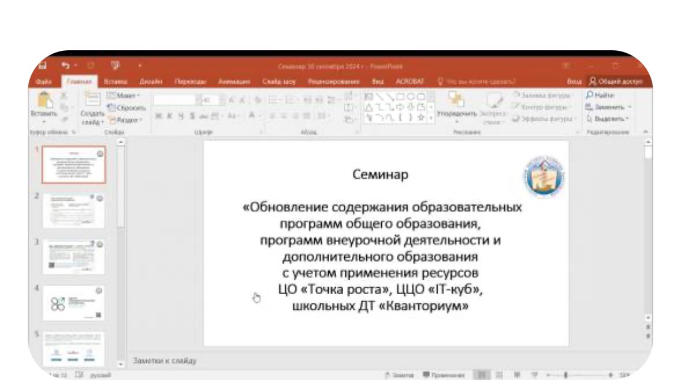The image size is (681, 382).
Task: Select the down arrow shape in gallery
Action: 411,107
